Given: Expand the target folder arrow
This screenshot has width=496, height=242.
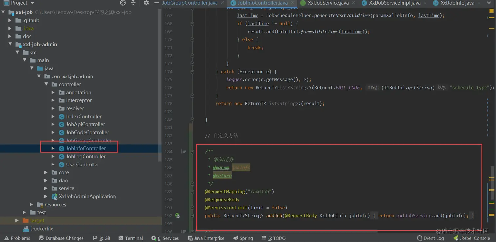Looking at the screenshot, I should pos(17,221).
